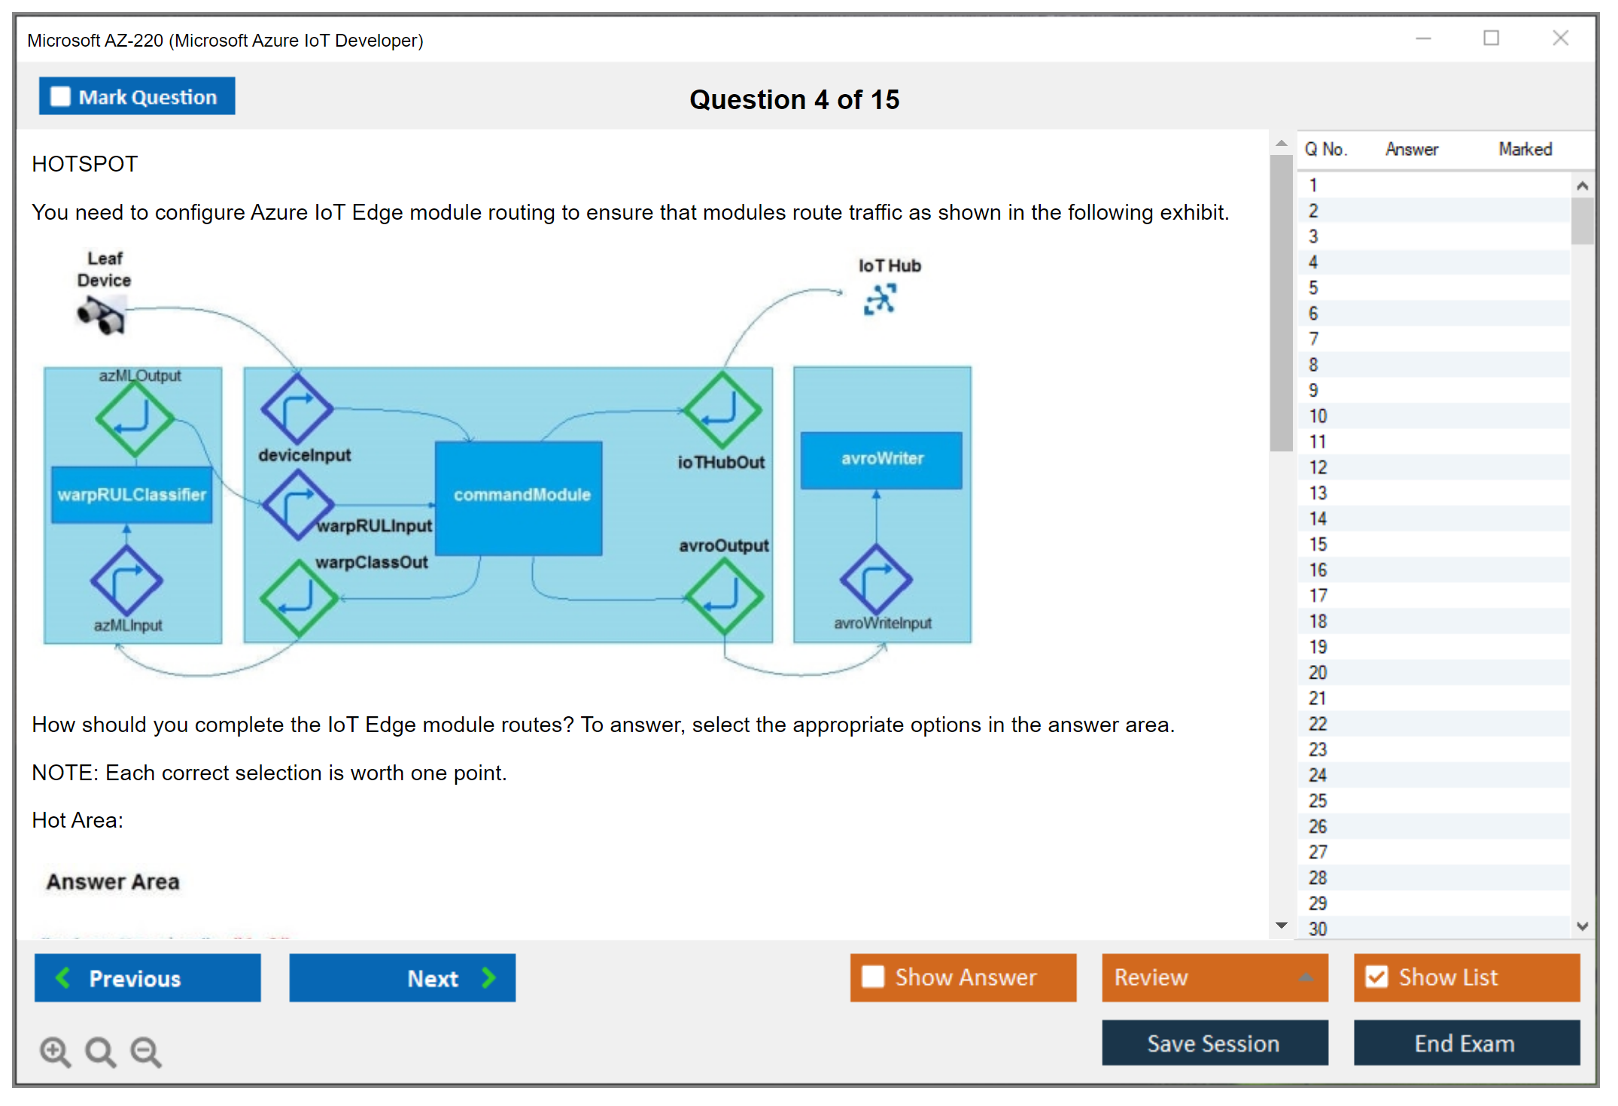Click the deviceInput diamond icon
Screen dimensions: 1618x1106
297,410
